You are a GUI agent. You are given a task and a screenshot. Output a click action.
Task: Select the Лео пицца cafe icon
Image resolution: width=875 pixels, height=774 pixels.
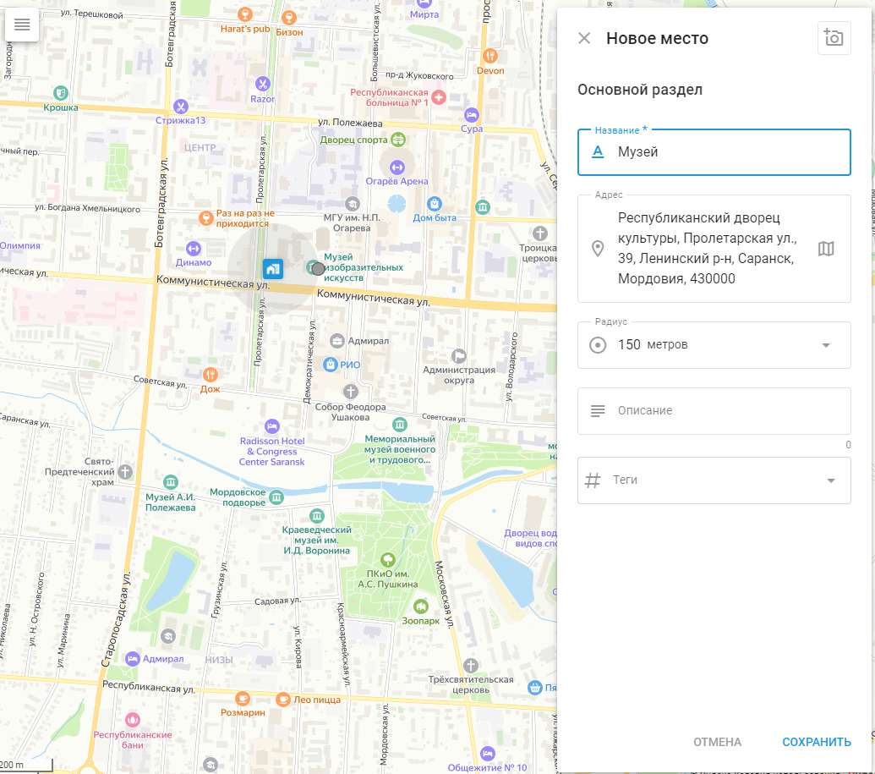pyautogui.click(x=283, y=700)
